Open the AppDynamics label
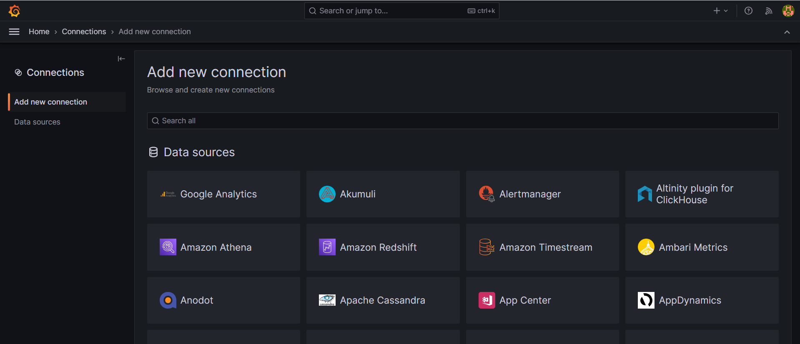800x344 pixels. click(x=690, y=300)
